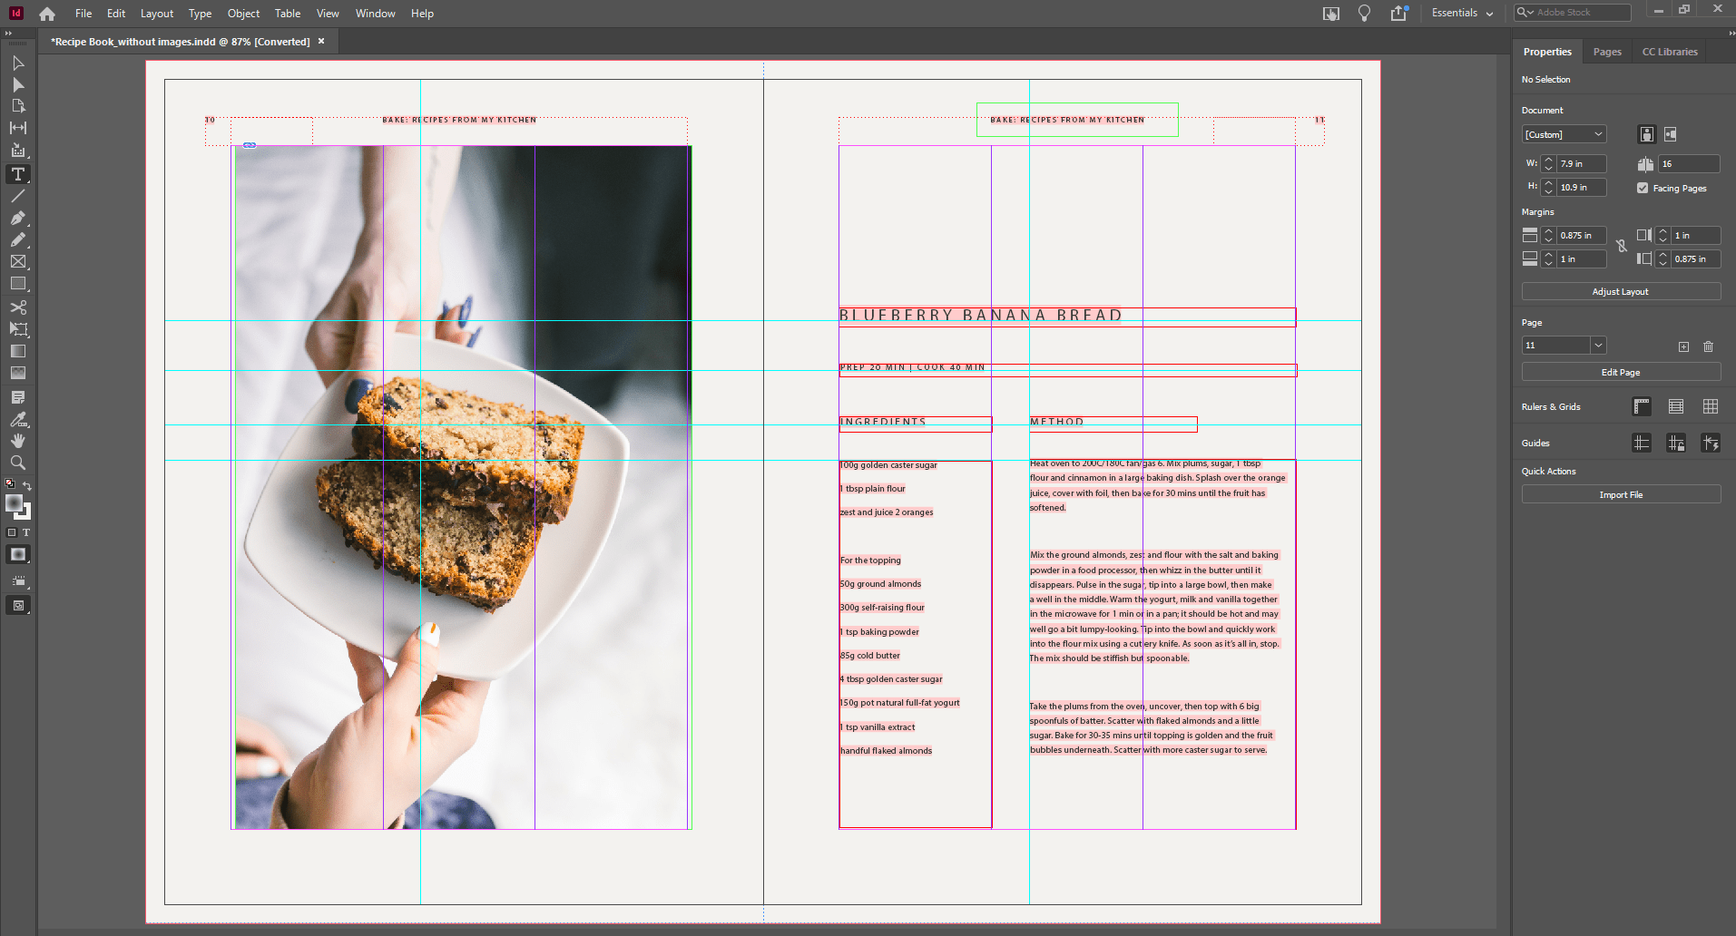
Task: Select the Scissors tool
Action: 17,307
